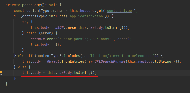Click the 'console' identifier
Image resolution: width=190 pixels, height=93 pixels.
[x=38, y=39]
